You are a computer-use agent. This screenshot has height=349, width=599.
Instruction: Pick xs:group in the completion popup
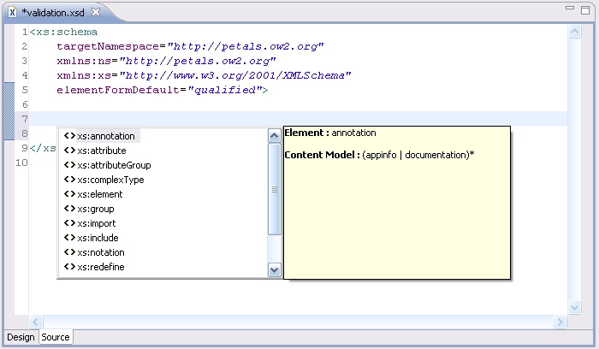tap(95, 209)
